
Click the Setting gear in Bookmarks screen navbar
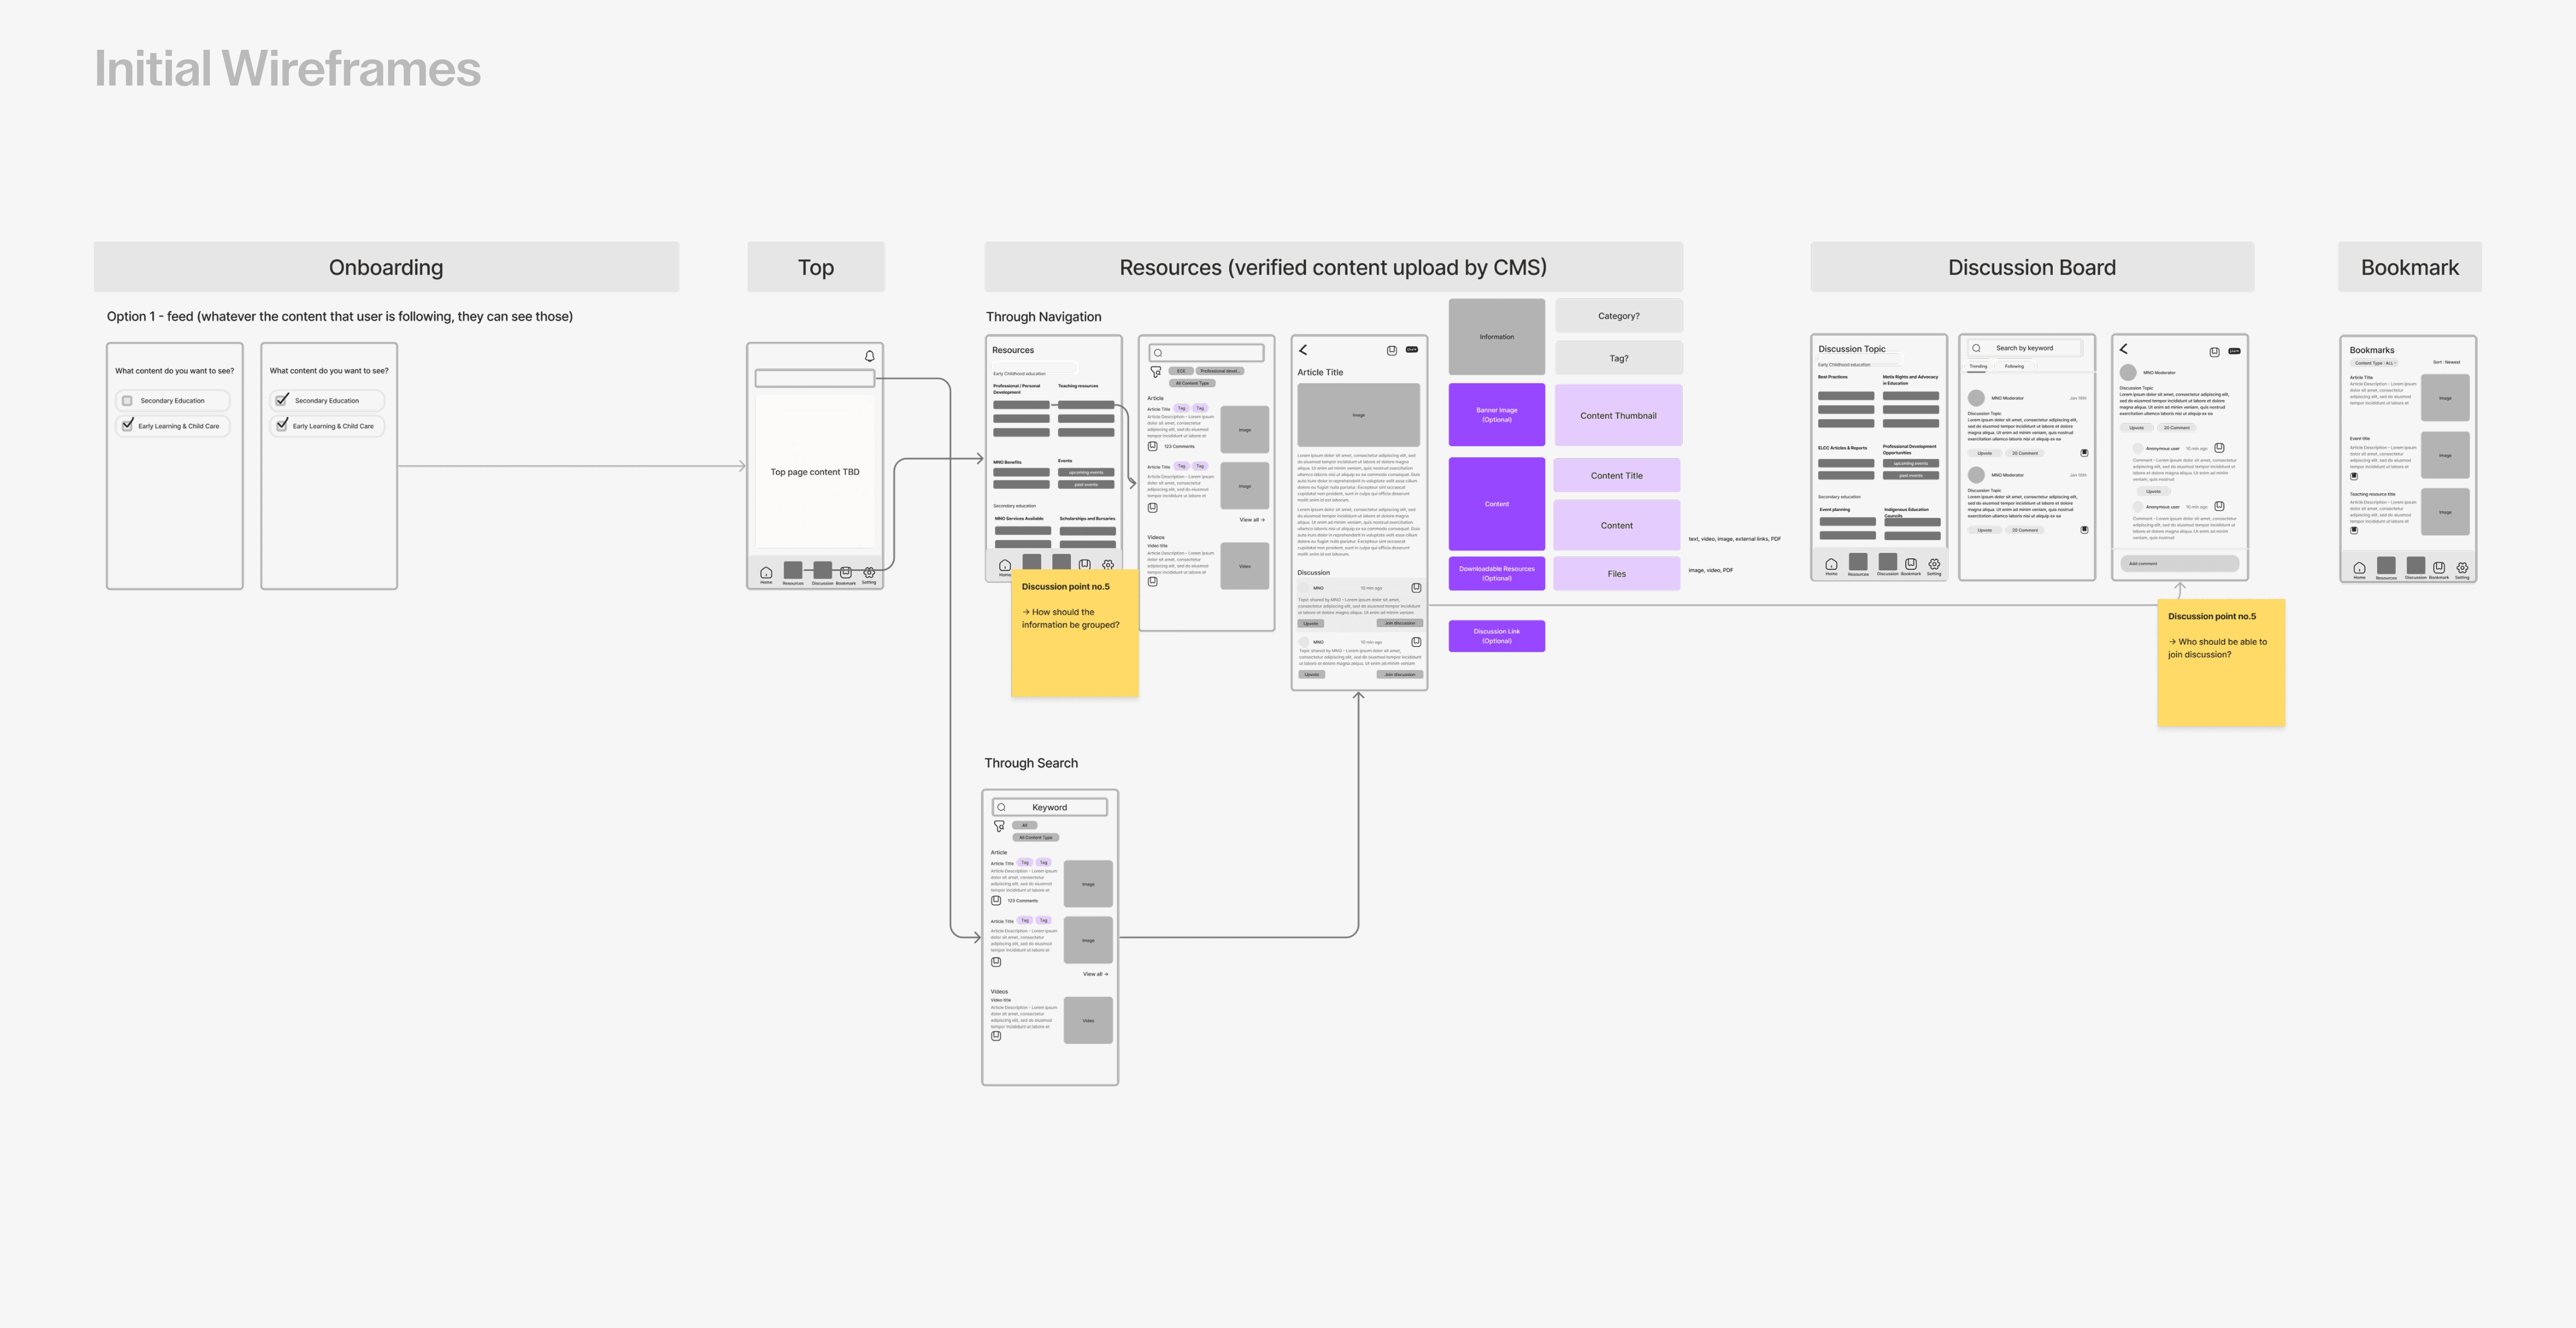[x=2462, y=568]
